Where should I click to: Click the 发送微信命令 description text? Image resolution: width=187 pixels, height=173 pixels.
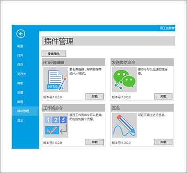(153, 72)
